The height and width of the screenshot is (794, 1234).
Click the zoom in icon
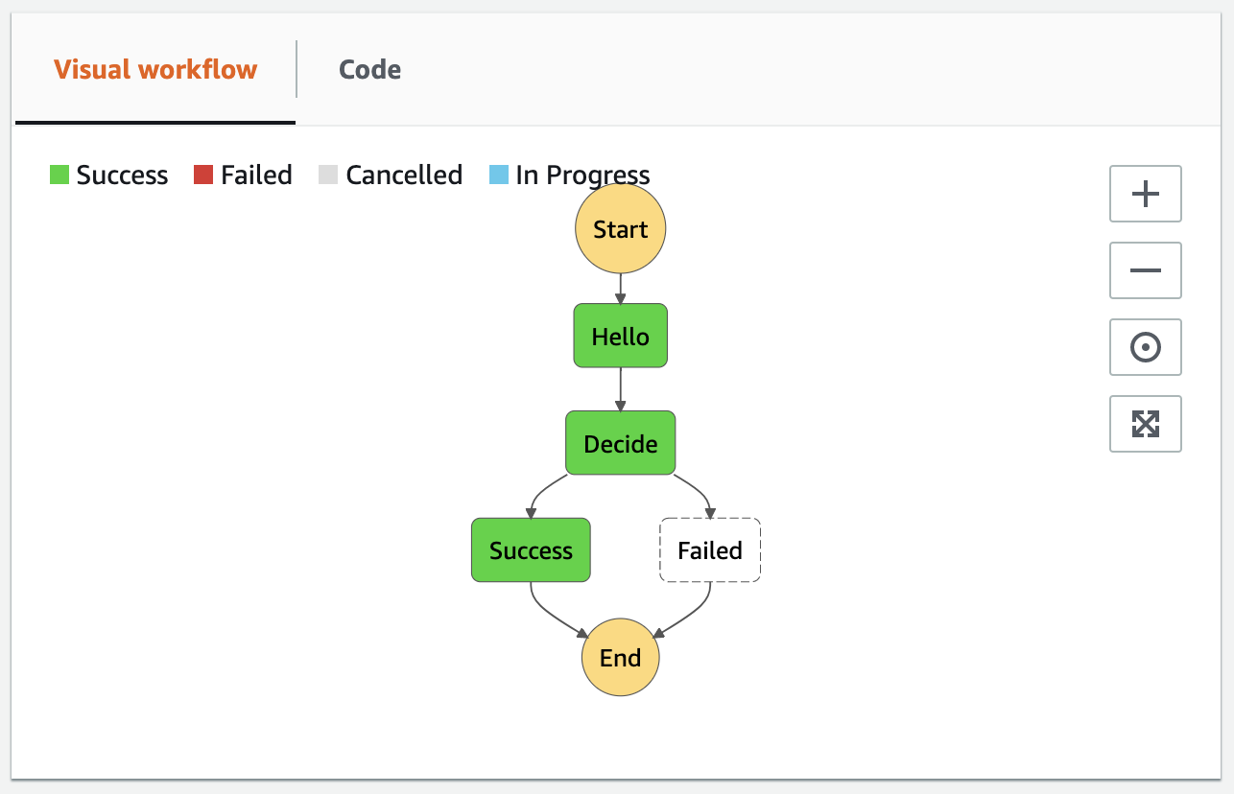[x=1145, y=194]
